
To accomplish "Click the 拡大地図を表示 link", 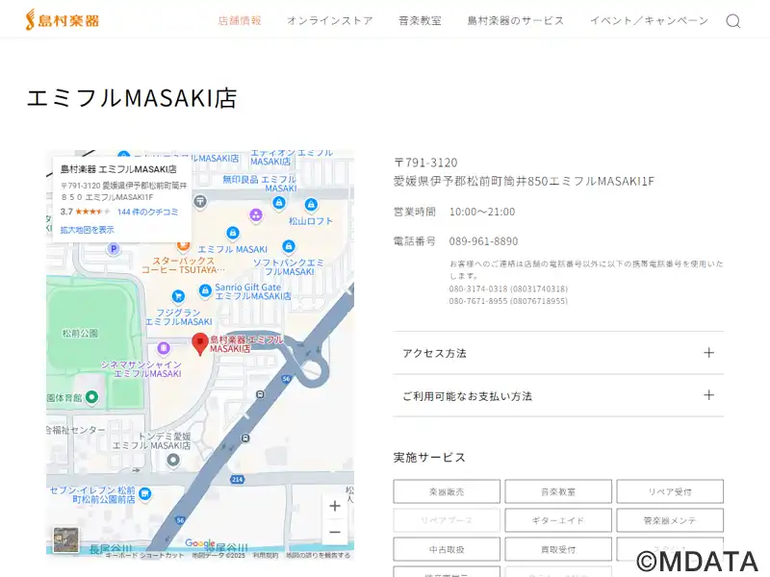I will click(x=87, y=230).
